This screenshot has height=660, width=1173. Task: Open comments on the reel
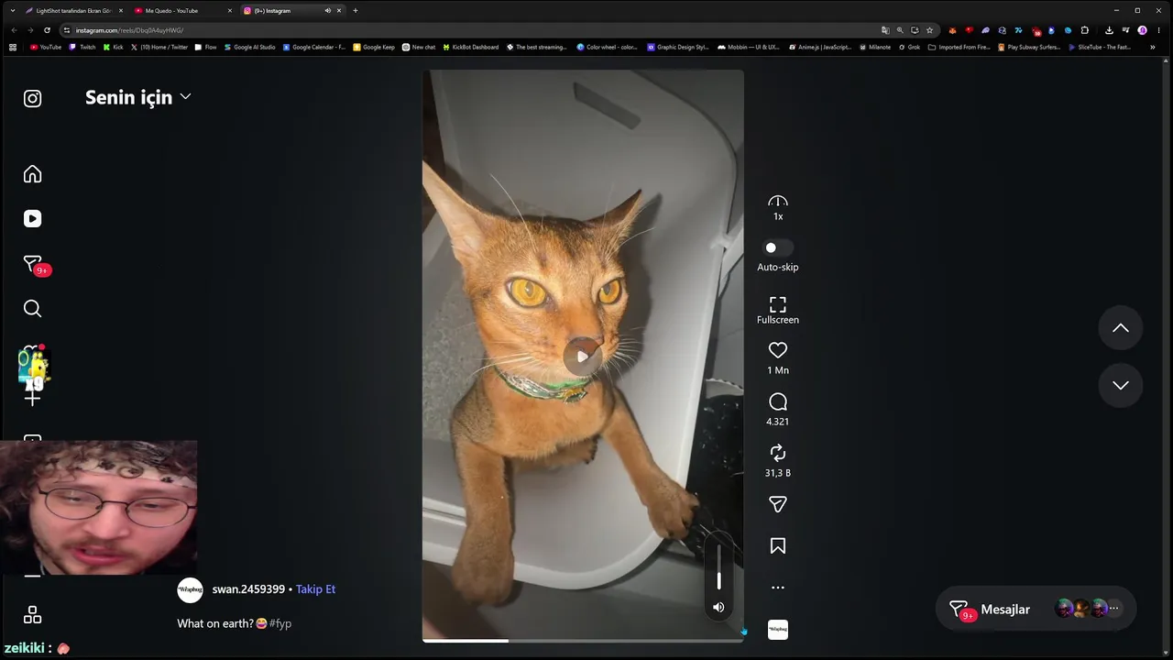(x=778, y=401)
